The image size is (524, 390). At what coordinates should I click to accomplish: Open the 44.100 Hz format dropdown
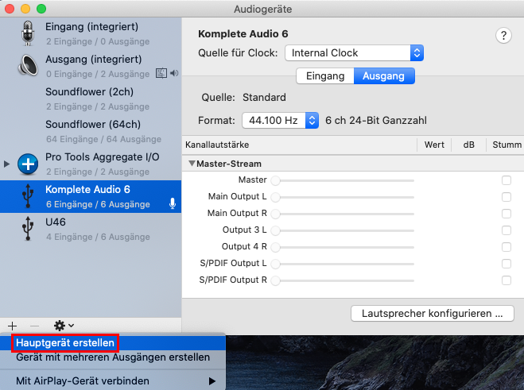coord(280,120)
